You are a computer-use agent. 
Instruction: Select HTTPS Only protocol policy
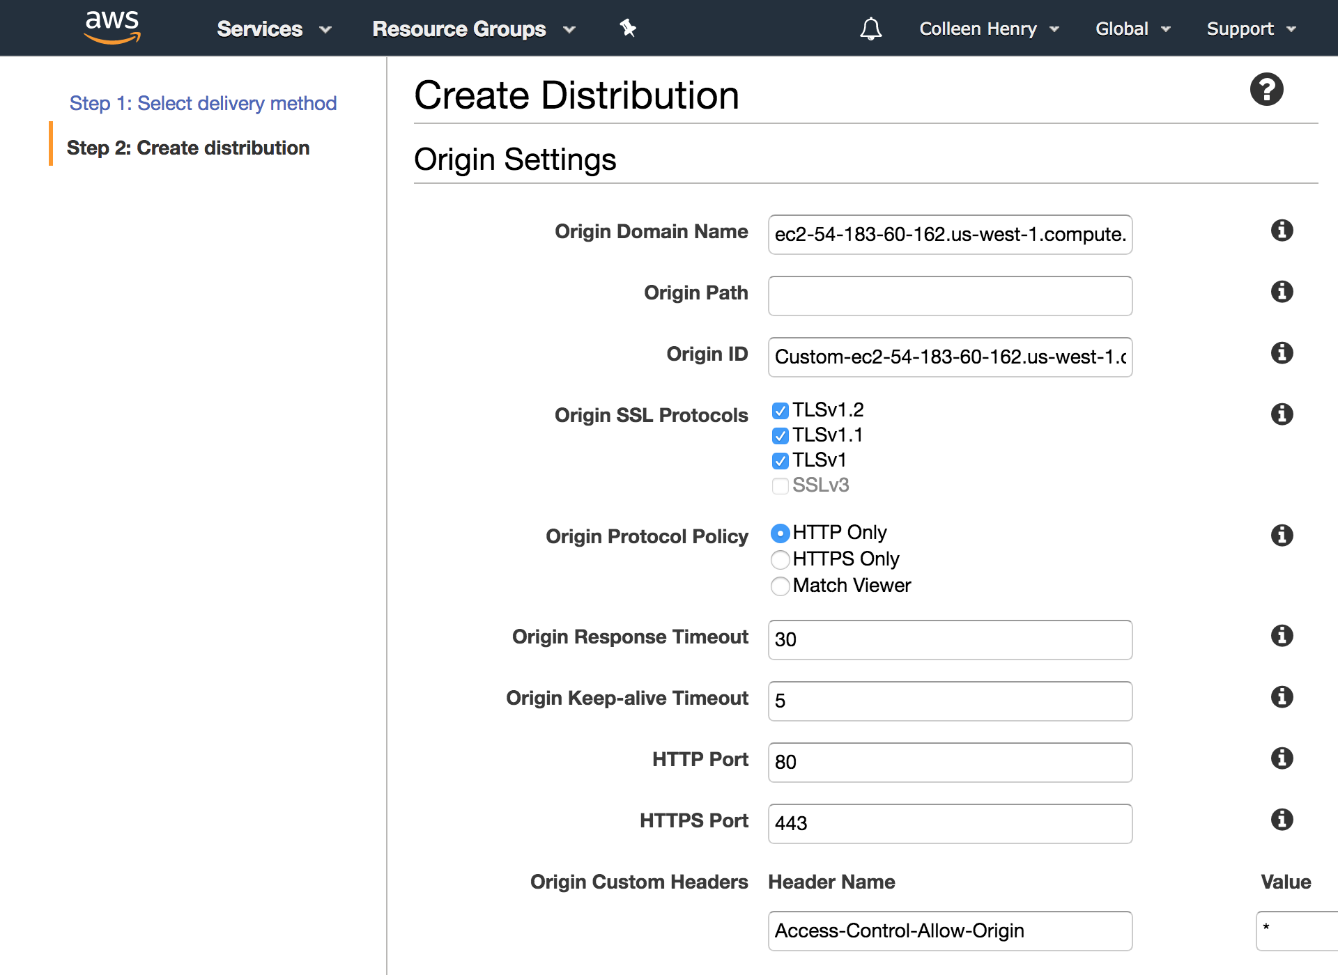[x=780, y=559]
